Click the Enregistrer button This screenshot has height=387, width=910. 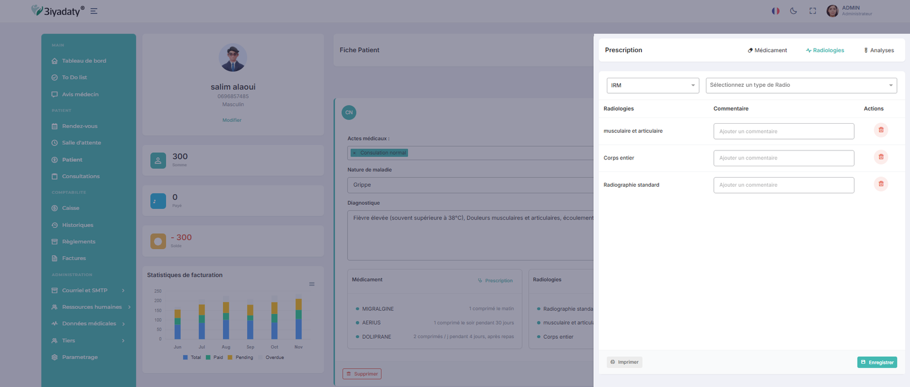(x=877, y=362)
